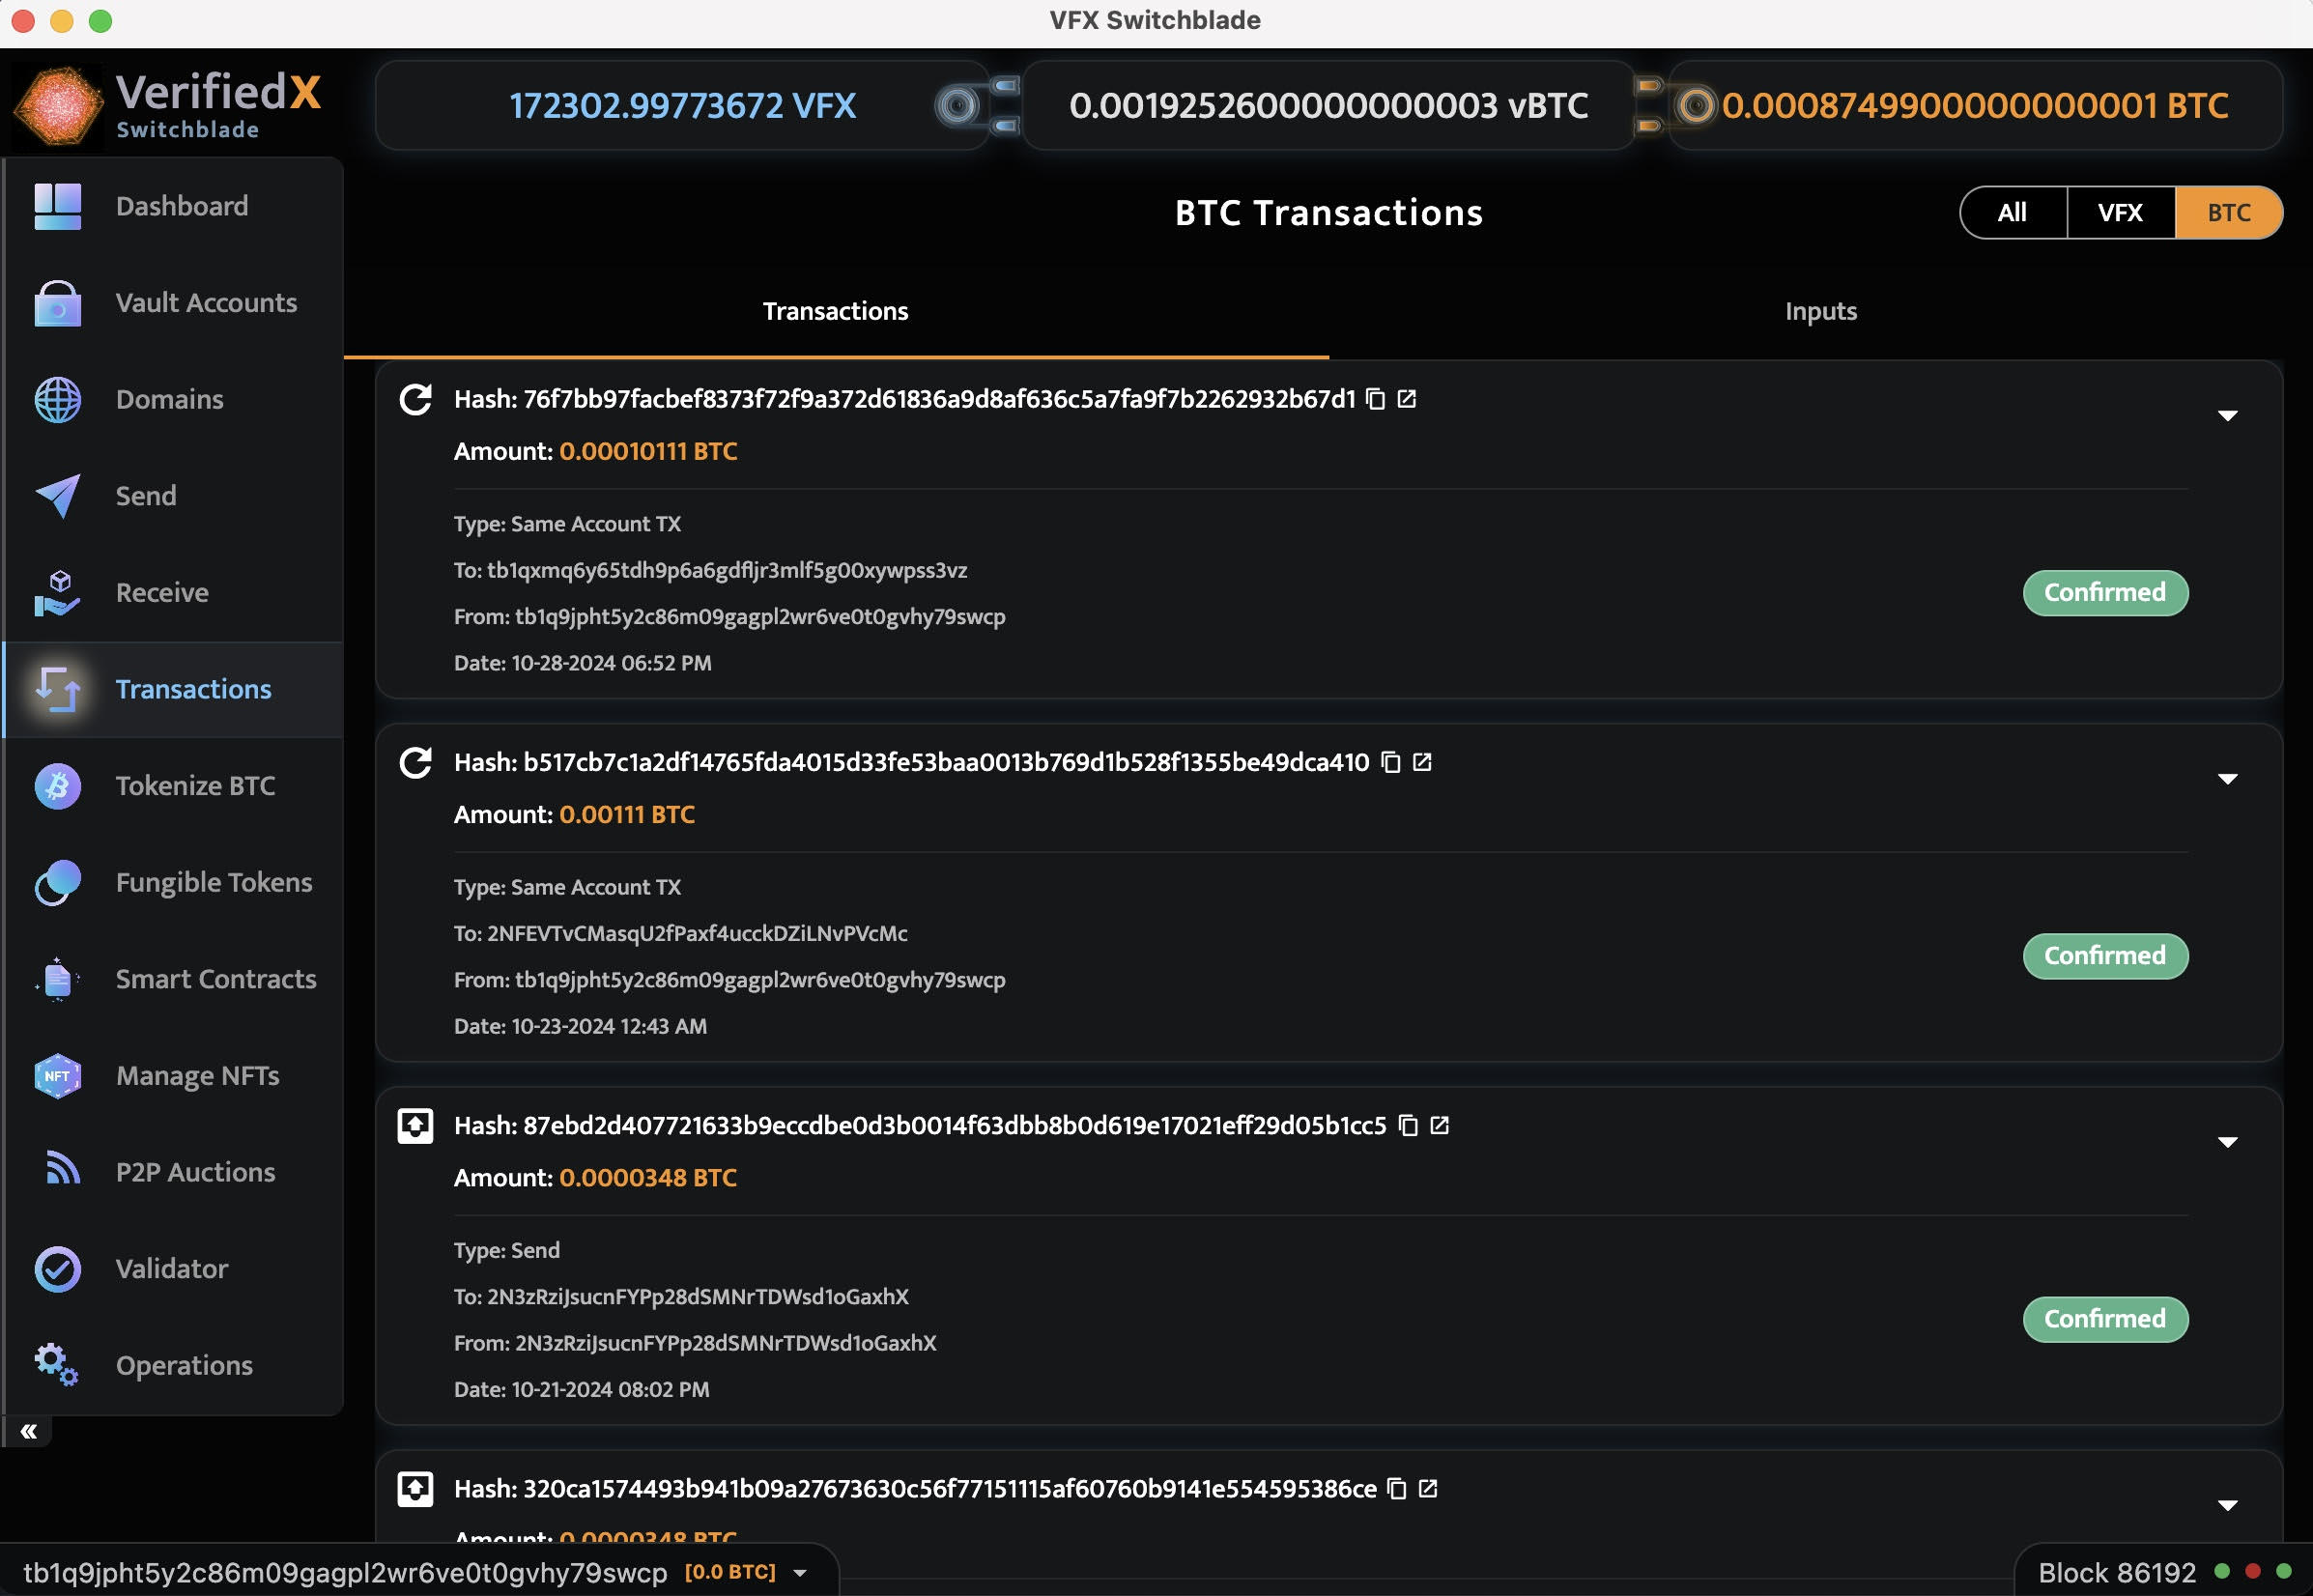Open Smart Contracts in the sidebar

coord(174,980)
